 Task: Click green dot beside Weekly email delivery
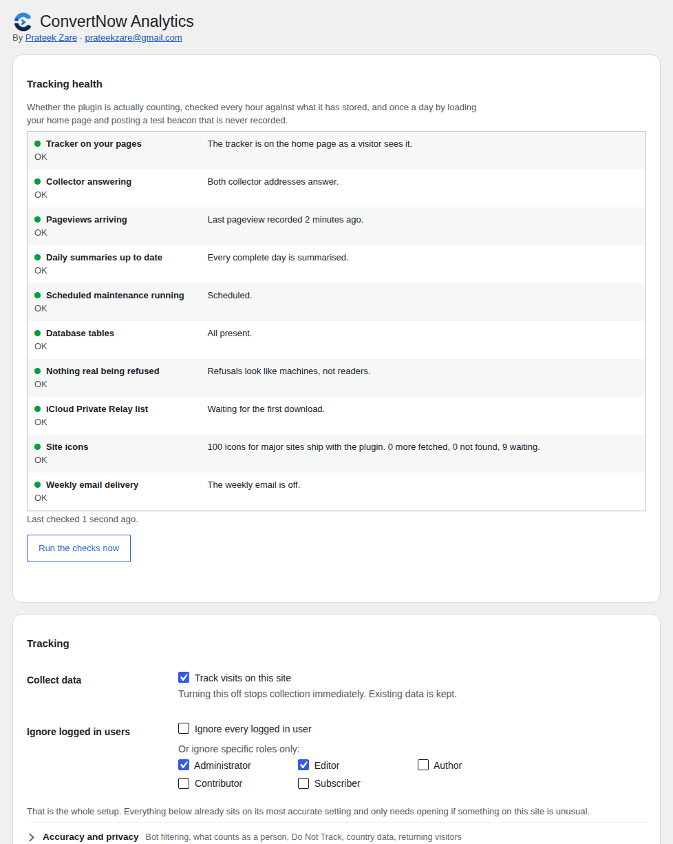[38, 484]
